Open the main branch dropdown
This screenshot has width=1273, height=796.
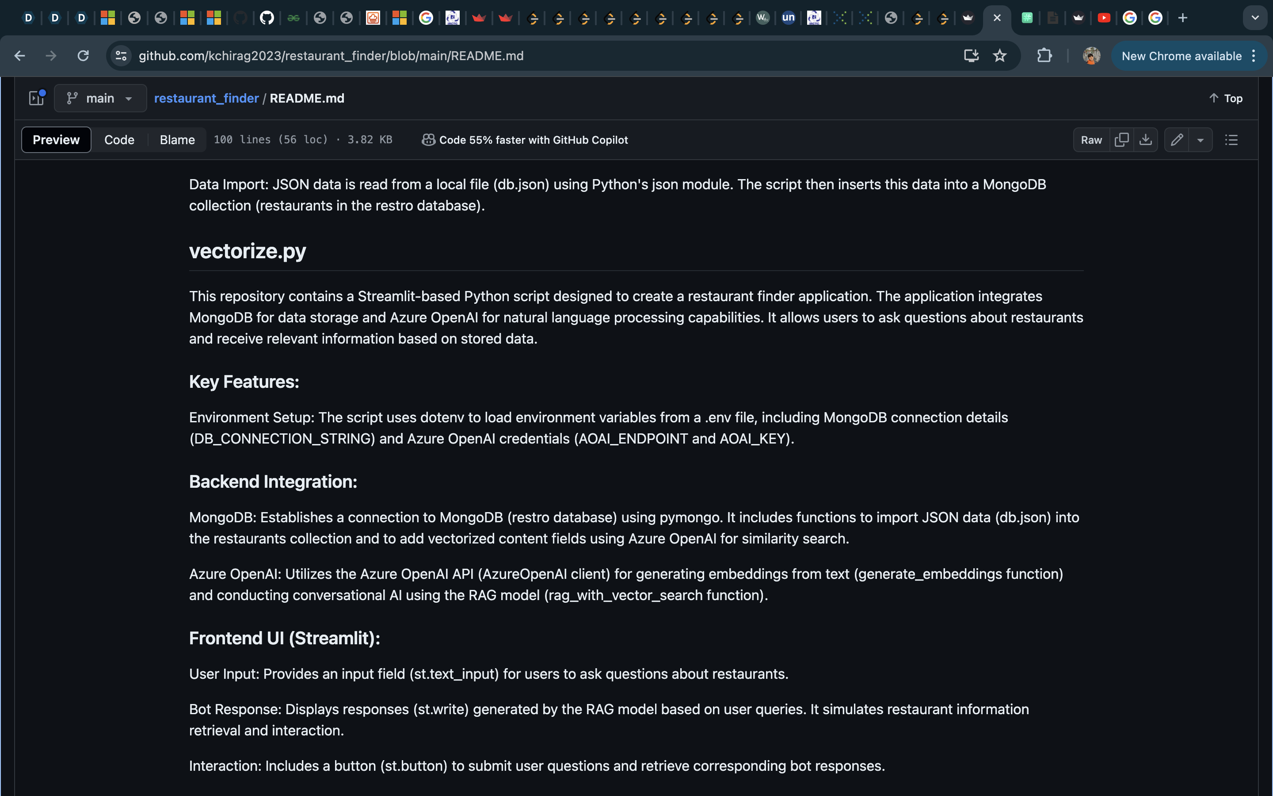point(100,99)
